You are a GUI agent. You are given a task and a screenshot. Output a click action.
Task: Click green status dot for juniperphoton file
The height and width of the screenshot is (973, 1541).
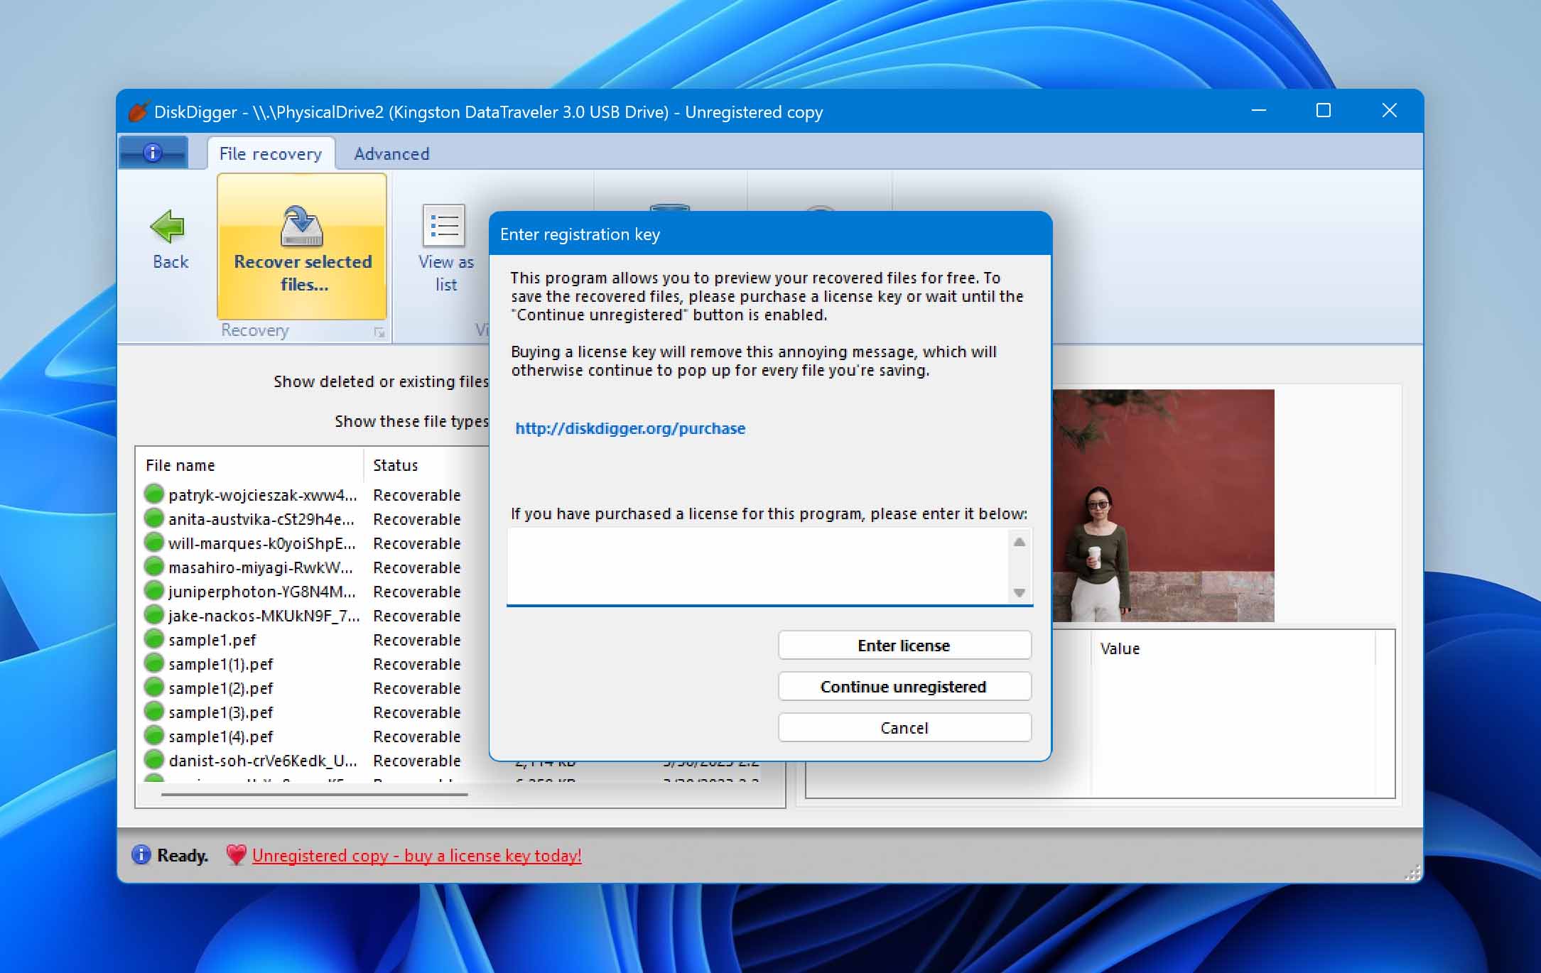coord(153,590)
